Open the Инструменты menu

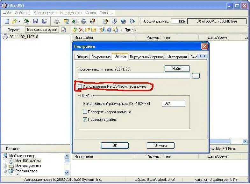pos(71,13)
